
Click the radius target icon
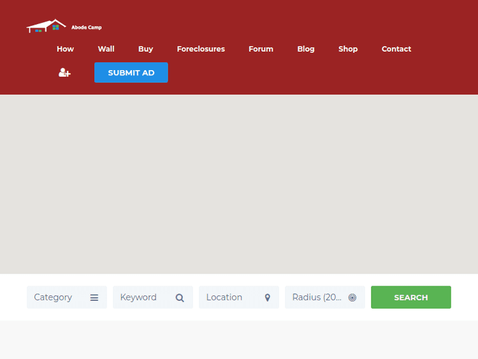click(x=352, y=298)
